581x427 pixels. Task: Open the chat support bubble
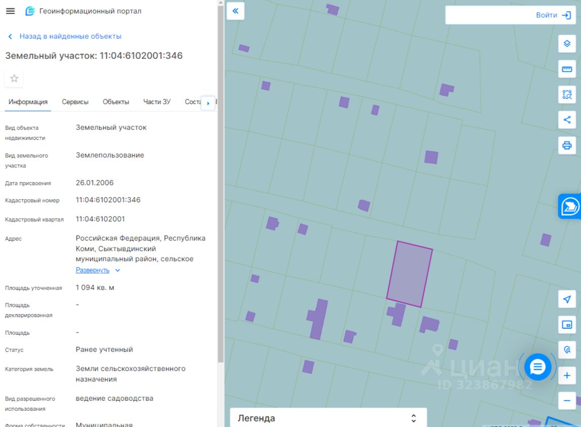click(537, 367)
